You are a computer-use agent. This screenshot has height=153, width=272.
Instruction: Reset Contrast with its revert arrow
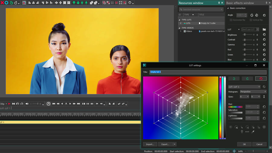[x=264, y=40]
